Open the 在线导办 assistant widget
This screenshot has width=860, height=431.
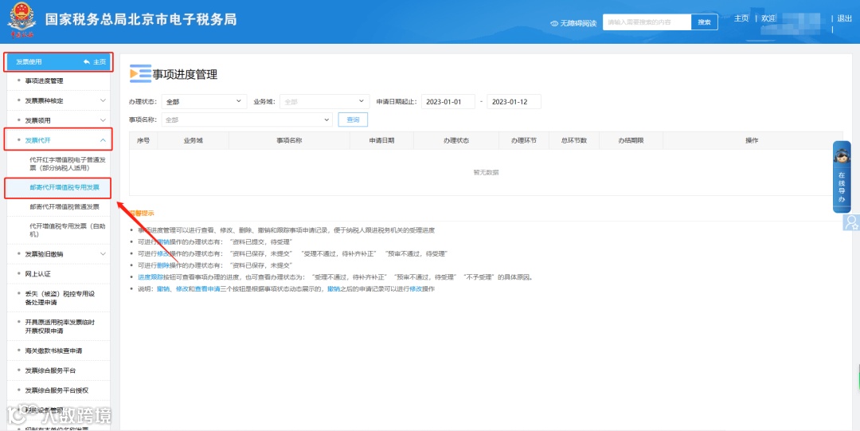842,177
